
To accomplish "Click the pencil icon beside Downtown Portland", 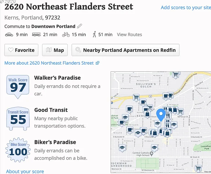I will (x=80, y=26).
